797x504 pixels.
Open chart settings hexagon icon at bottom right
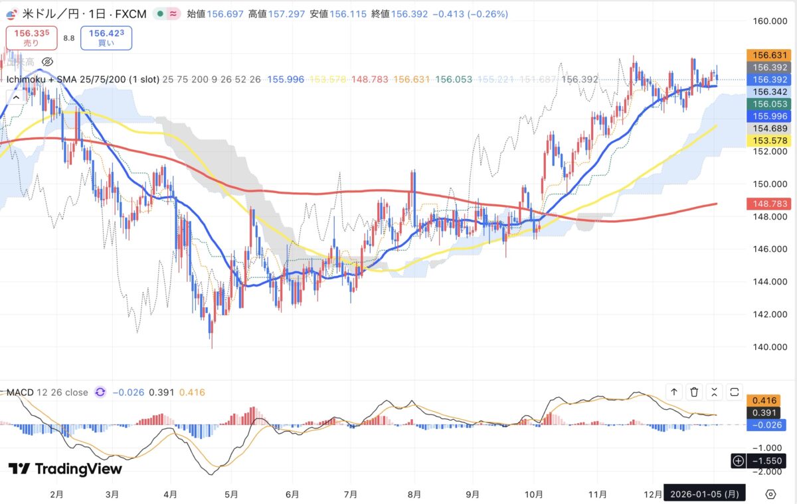click(770, 494)
